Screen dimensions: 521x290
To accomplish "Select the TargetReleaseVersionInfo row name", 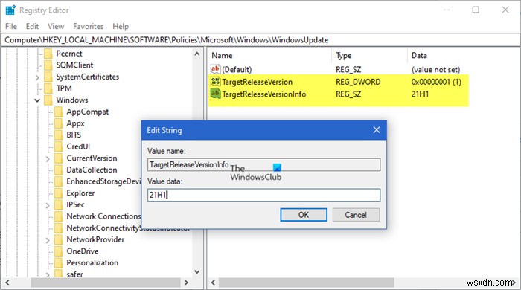I will 263,94.
